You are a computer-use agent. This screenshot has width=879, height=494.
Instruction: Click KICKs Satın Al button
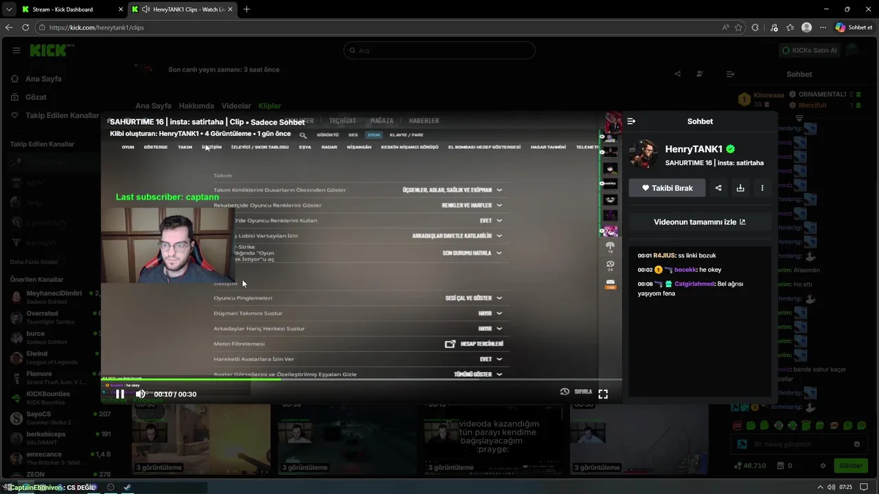[x=811, y=50]
